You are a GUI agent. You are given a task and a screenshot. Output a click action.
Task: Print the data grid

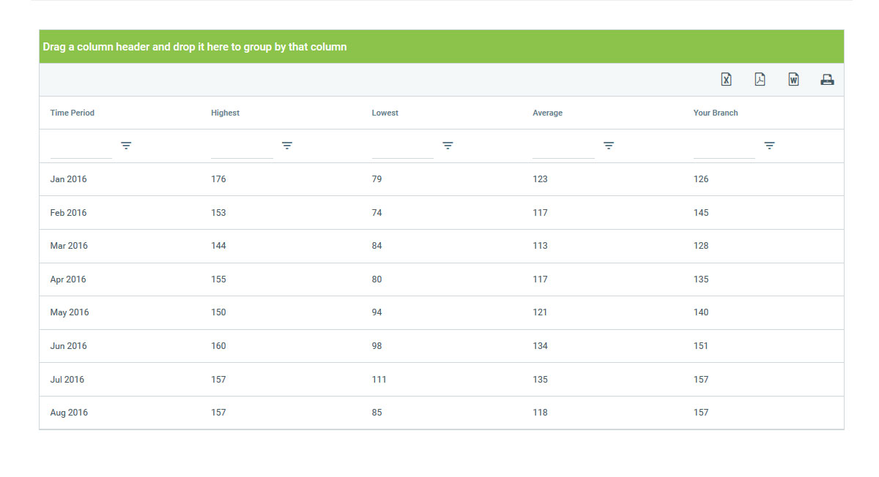click(x=827, y=80)
